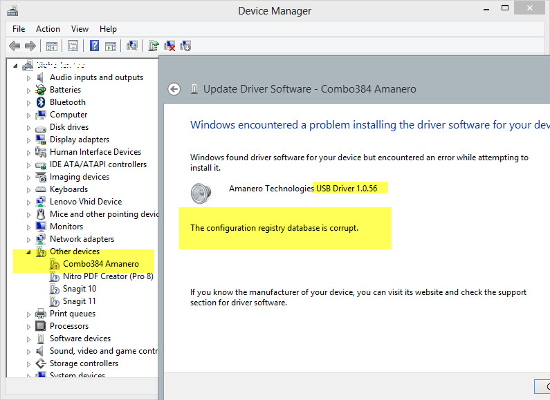Click the Keyboards category icon
Screen dimensions: 550x400
pyautogui.click(x=41, y=189)
